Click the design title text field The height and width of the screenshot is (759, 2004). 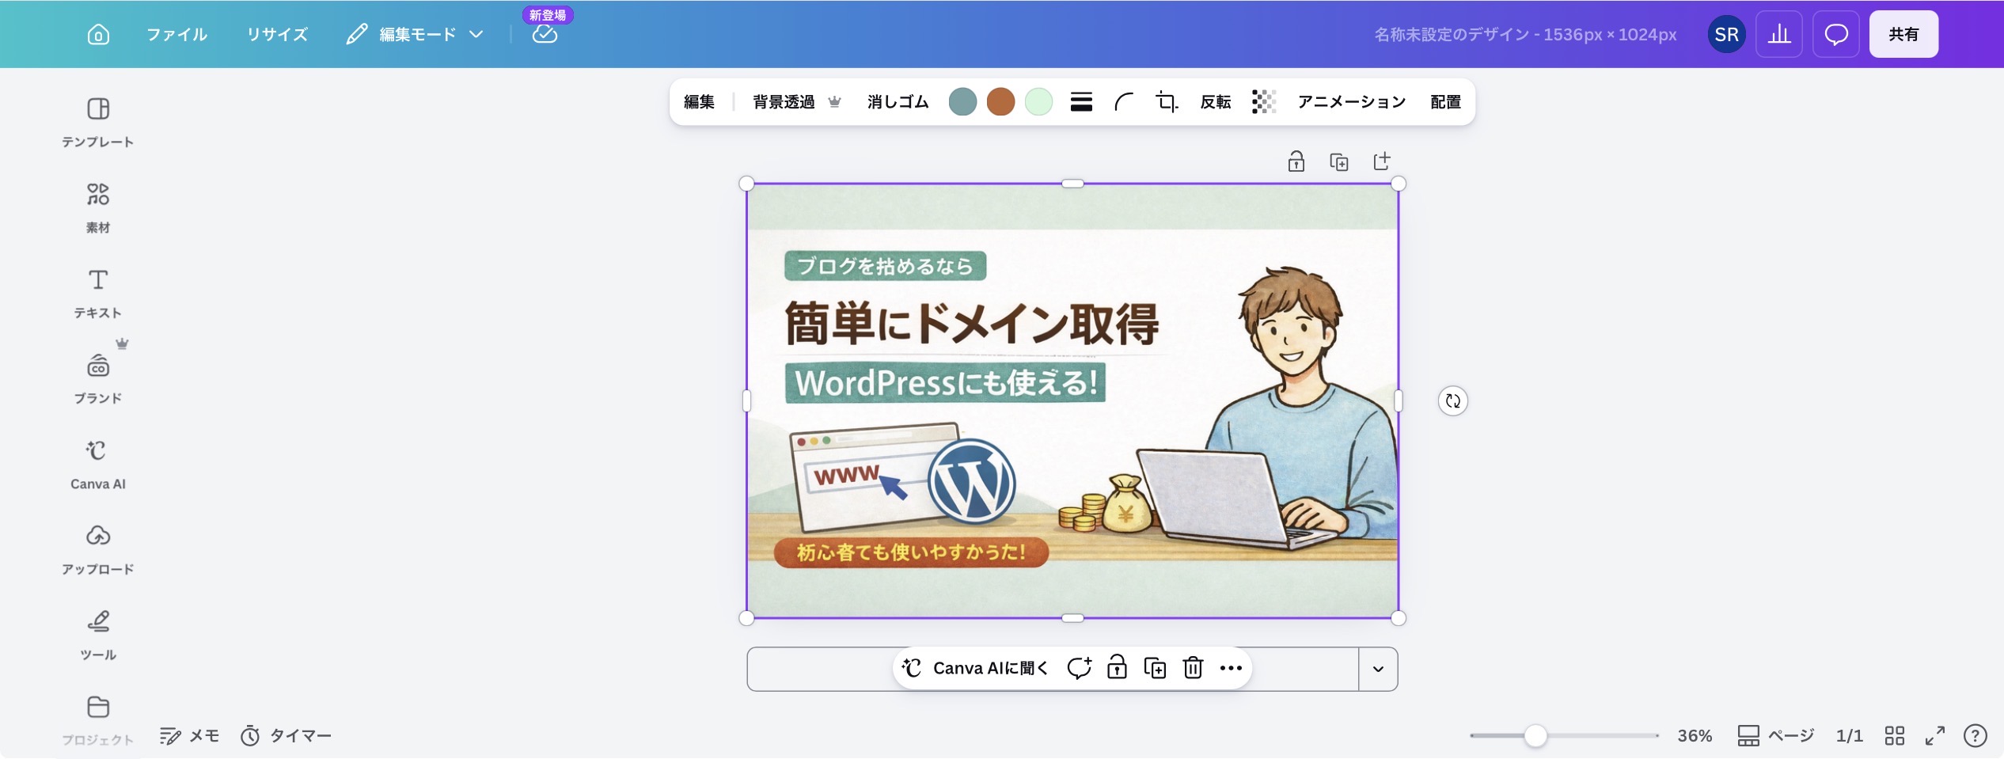coord(1525,34)
